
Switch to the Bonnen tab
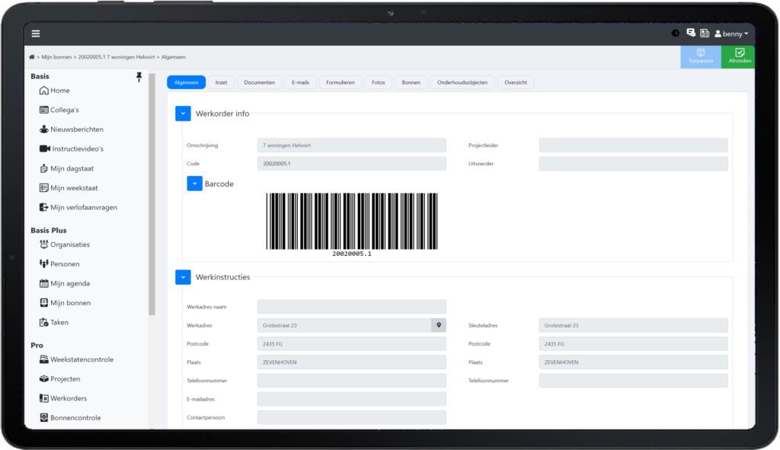(411, 82)
